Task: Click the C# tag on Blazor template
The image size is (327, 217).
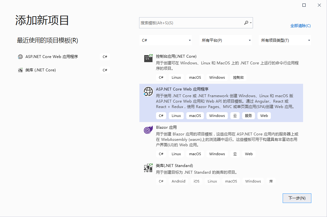Action: pos(161,154)
